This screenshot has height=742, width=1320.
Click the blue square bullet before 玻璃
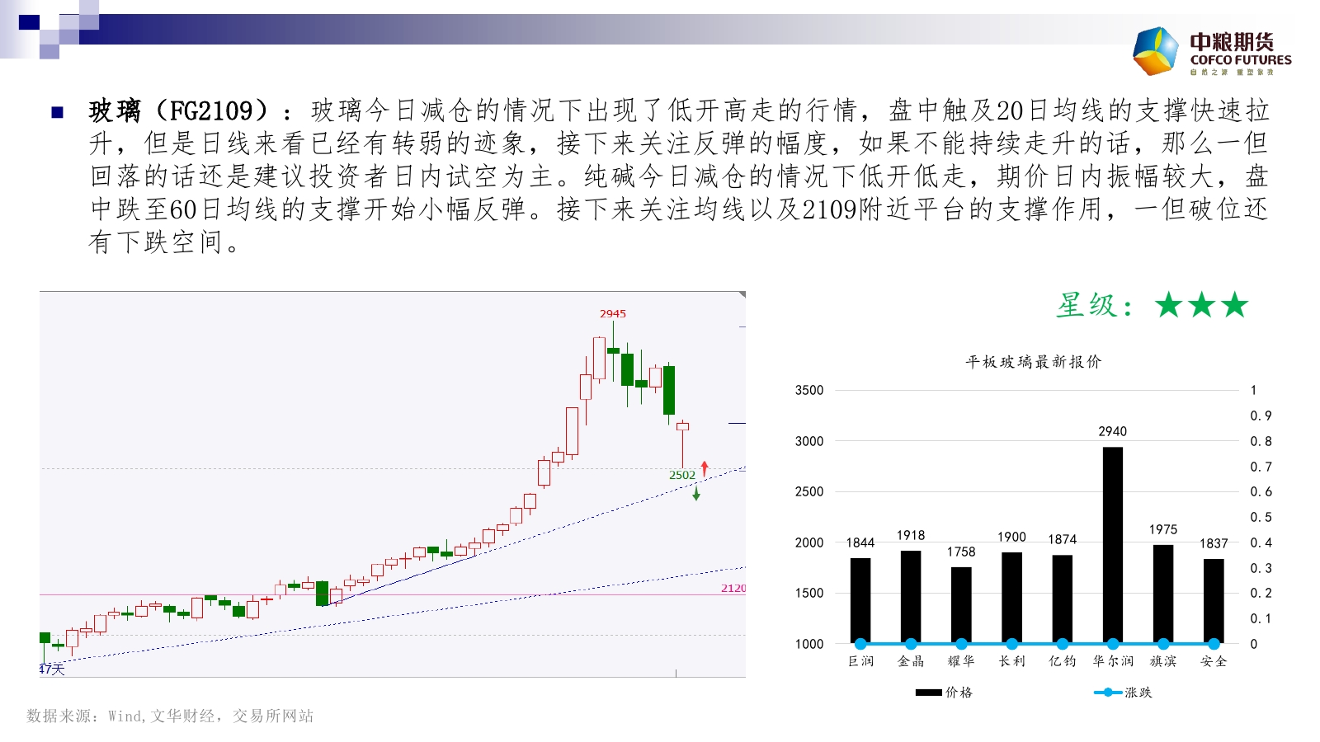coord(57,112)
